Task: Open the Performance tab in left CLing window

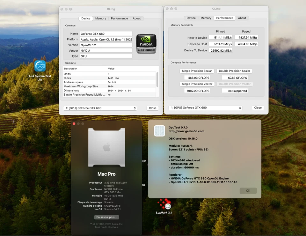Action: click(x=119, y=18)
